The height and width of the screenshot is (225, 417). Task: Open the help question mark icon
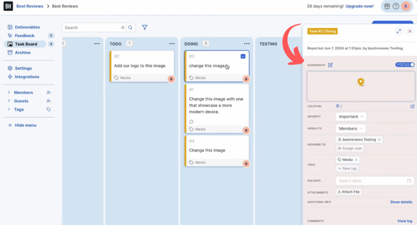click(x=396, y=6)
